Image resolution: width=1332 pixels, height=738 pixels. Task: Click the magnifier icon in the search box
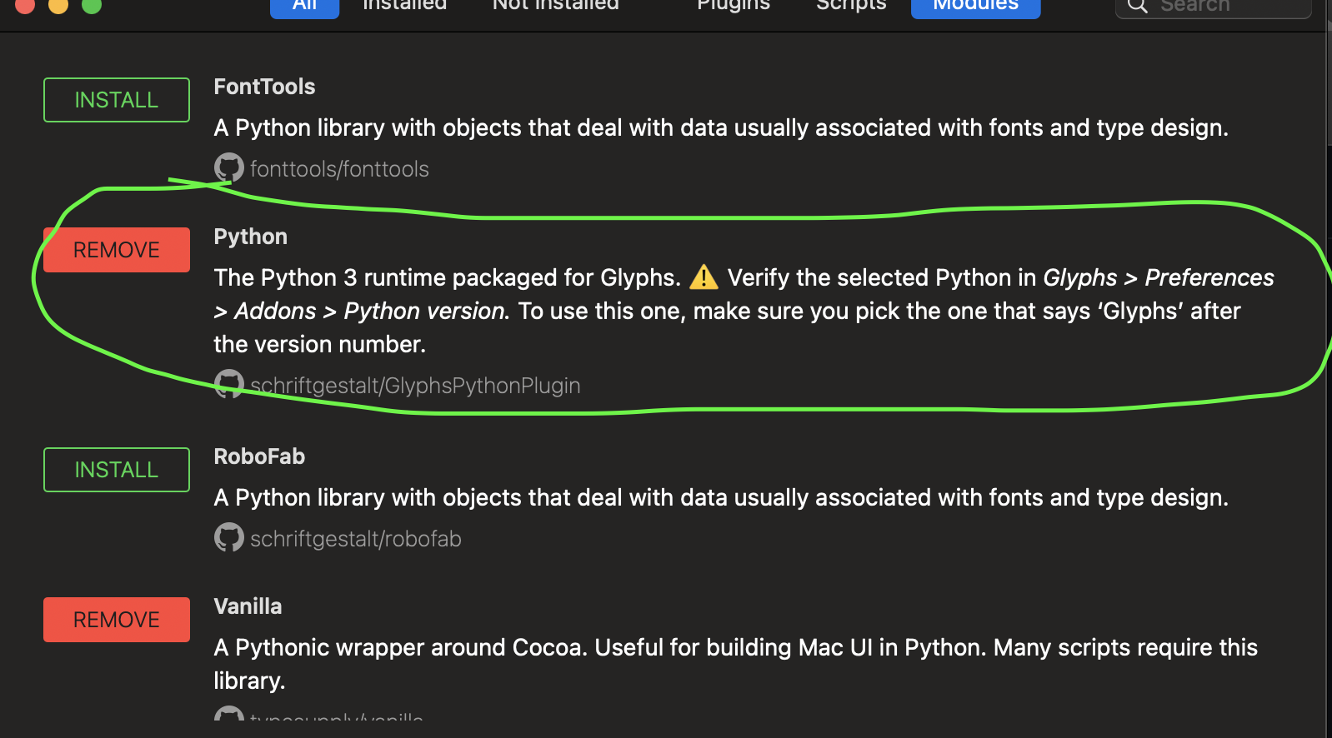[1137, 7]
